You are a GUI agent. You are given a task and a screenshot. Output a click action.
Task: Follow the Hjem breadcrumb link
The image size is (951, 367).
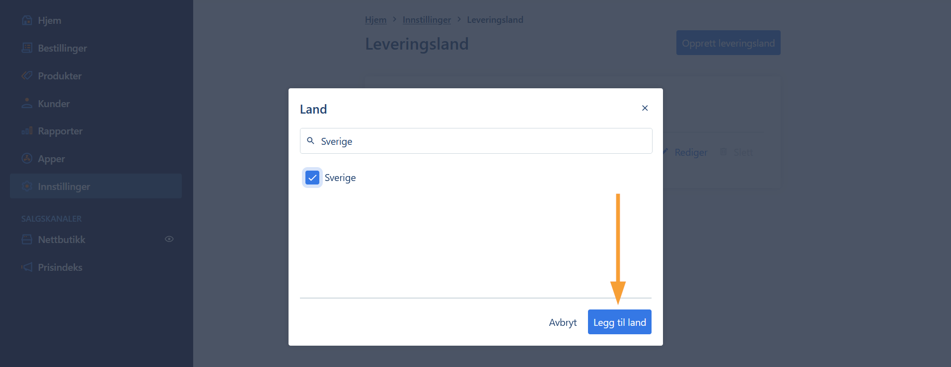point(375,20)
